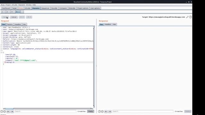Open the Project menu

pos(8,5)
